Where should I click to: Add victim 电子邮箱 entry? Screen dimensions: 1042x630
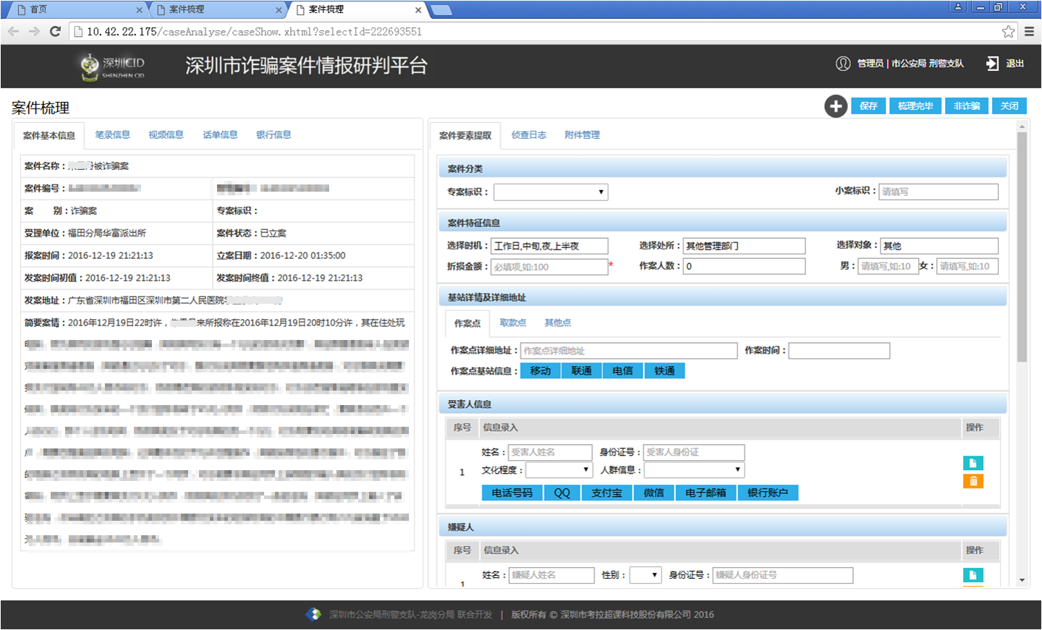[706, 493]
